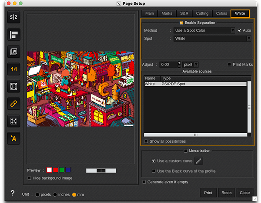Click the pencil icon to edit custom curve

click(x=199, y=161)
